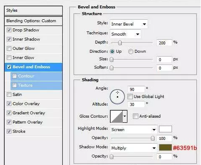Click the Size value field
The image size is (201, 165).
click(x=164, y=59)
